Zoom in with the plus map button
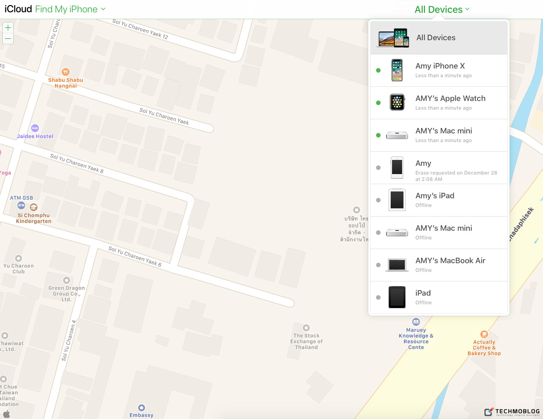This screenshot has width=543, height=419. pos(8,28)
